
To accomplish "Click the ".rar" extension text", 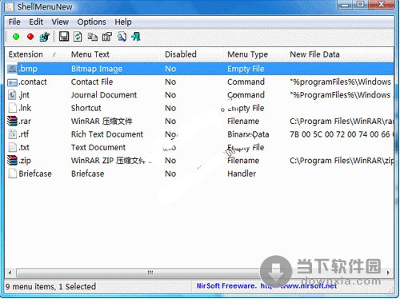I will (25, 122).
